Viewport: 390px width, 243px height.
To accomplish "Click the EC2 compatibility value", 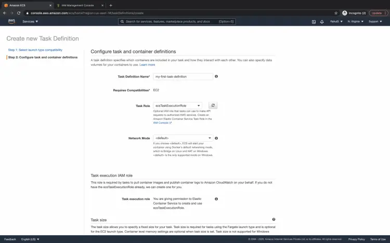I will pos(156,90).
